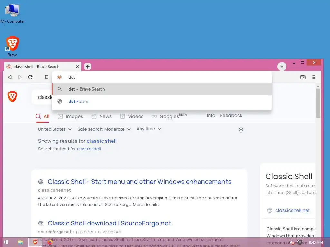Open the Brave hamburger menu
Viewport: 330px width, 247px height.
314,77
